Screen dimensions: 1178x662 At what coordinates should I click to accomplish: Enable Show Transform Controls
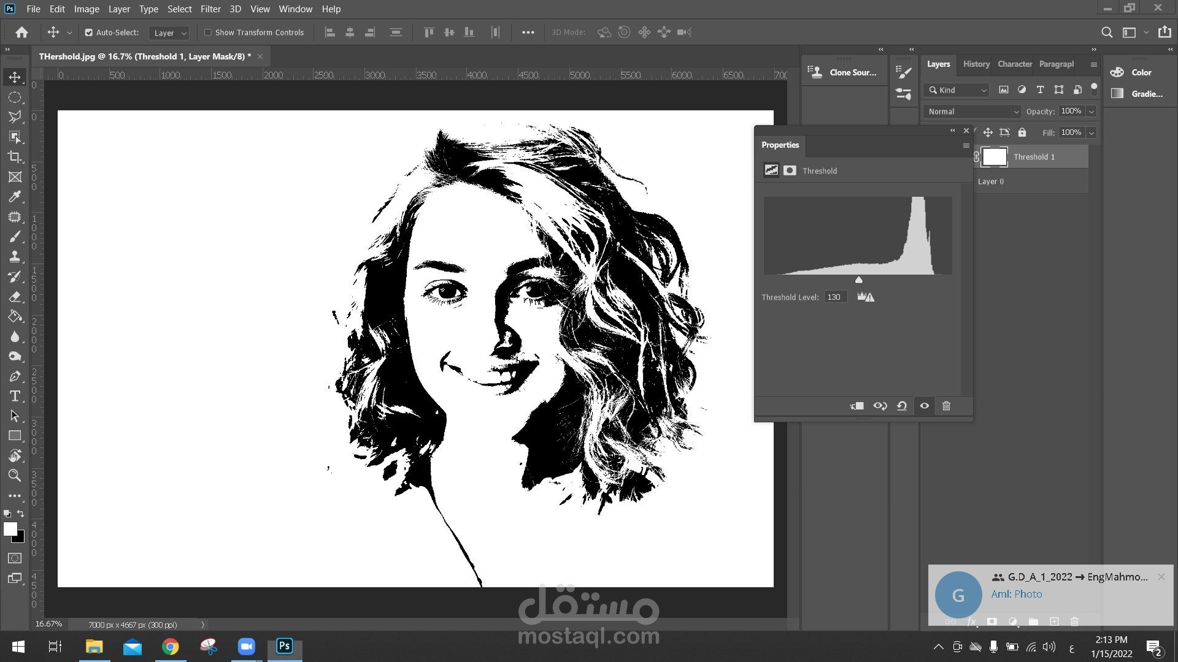[x=208, y=32]
